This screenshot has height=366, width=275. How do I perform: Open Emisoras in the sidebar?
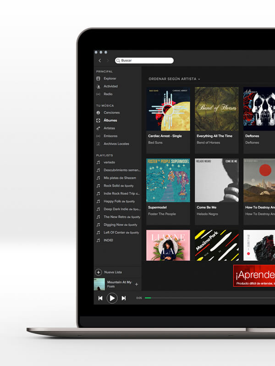pyautogui.click(x=110, y=136)
